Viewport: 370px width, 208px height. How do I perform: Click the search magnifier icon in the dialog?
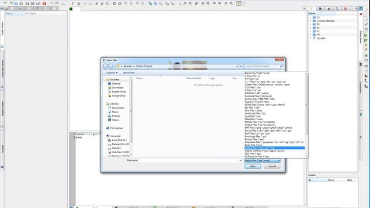coord(281,66)
